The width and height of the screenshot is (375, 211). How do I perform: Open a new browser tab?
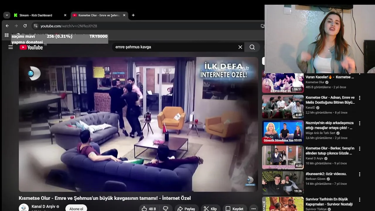point(133,15)
